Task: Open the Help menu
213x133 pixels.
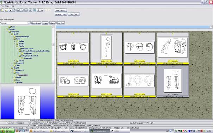Action: tap(12, 6)
